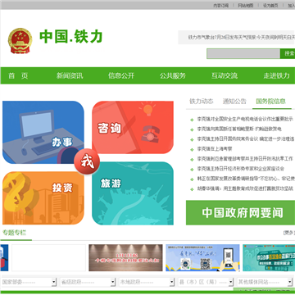Go to 首页 in the navigation bar
Screen dimensions: 295x295
18,75
